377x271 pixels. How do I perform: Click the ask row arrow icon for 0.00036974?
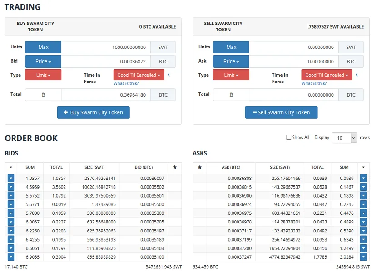363,204
